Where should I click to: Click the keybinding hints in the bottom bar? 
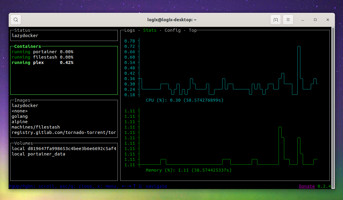(x=88, y=186)
